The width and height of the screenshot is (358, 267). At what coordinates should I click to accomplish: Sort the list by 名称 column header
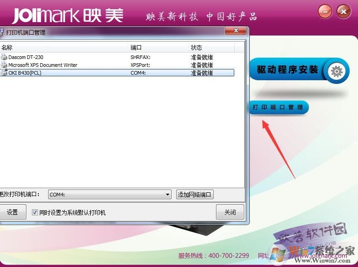tap(64, 47)
